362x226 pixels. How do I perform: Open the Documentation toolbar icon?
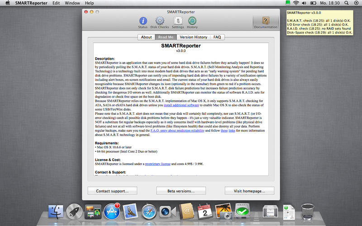pos(266,23)
